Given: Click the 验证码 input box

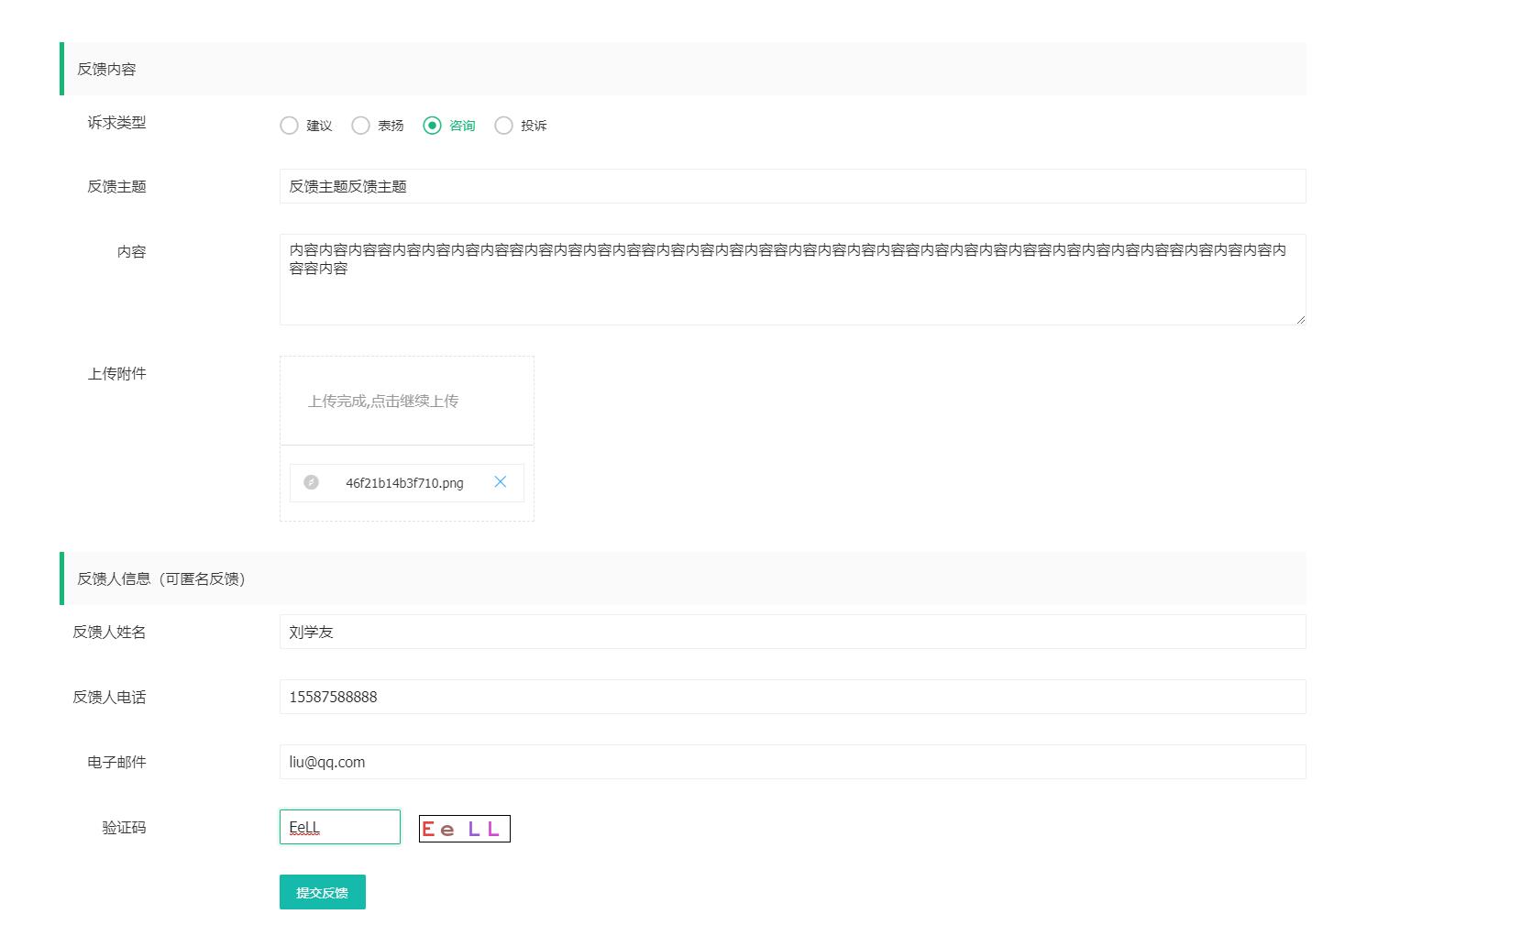Looking at the screenshot, I should click(340, 827).
